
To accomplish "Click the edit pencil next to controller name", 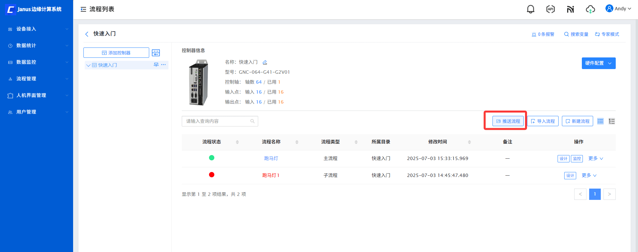I will pos(265,62).
